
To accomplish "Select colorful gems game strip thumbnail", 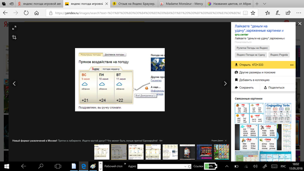I will click(x=221, y=152).
